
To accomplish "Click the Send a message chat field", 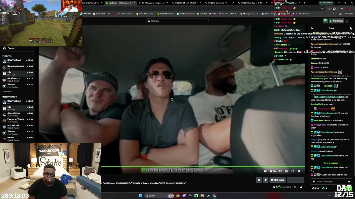I will [x=331, y=182].
